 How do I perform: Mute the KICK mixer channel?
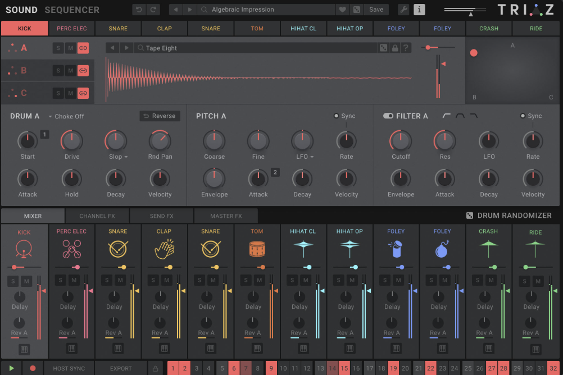pos(26,281)
